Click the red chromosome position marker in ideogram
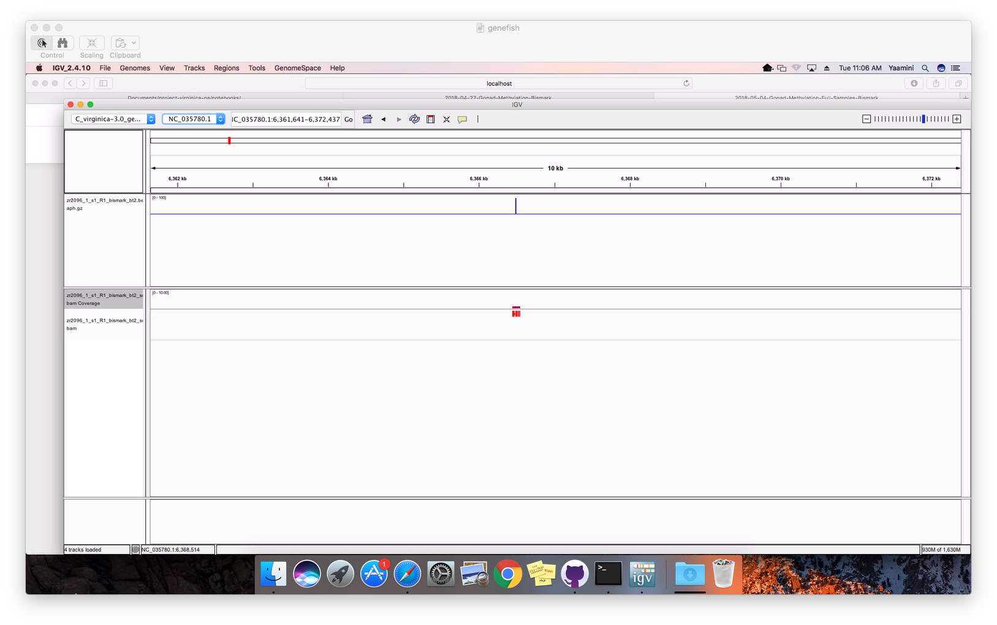 pyautogui.click(x=229, y=140)
